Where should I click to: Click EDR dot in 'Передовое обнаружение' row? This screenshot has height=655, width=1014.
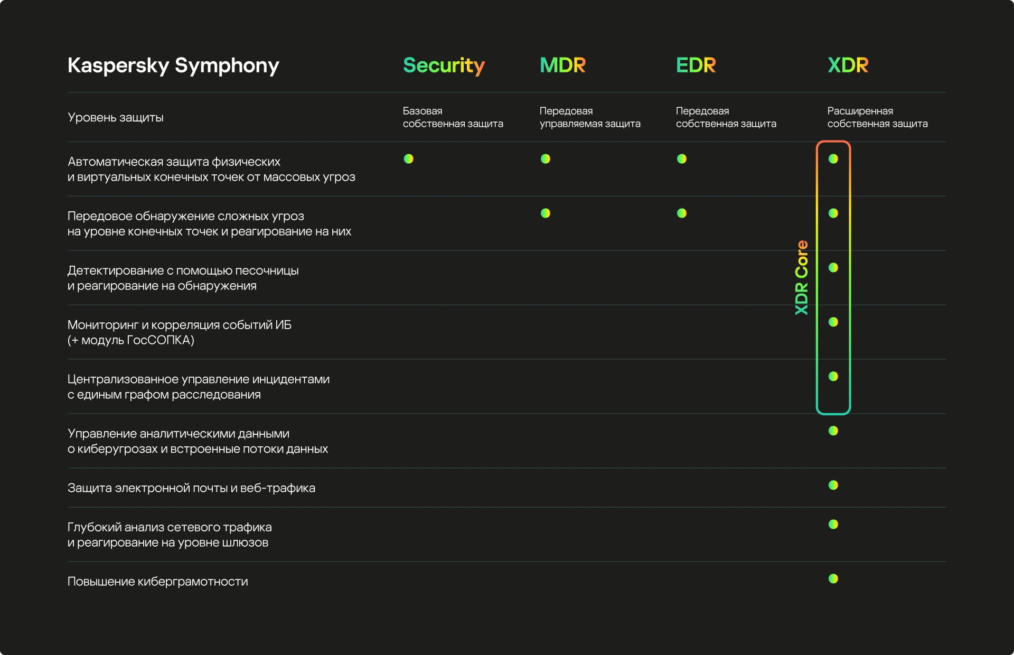coord(682,213)
